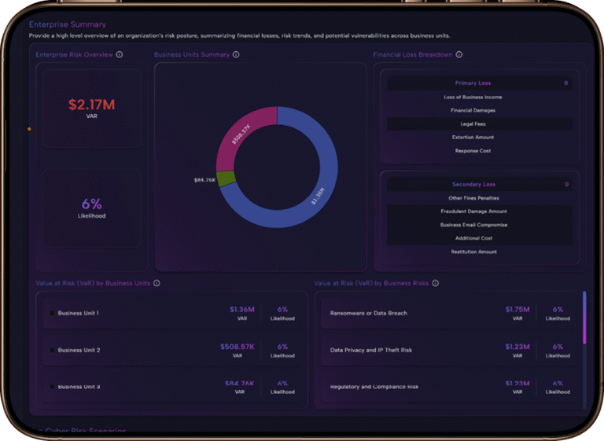Click the dot marker beside Business Unit 3

[52, 387]
